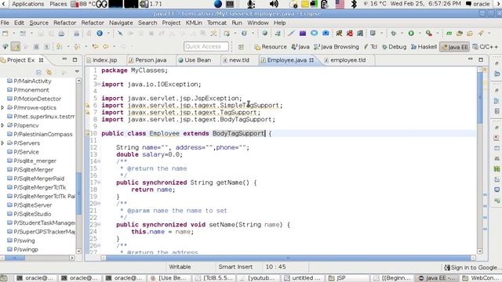The height and width of the screenshot is (282, 502).
Task: Open Project Explorer view menu dropdown
Action: 77,71
